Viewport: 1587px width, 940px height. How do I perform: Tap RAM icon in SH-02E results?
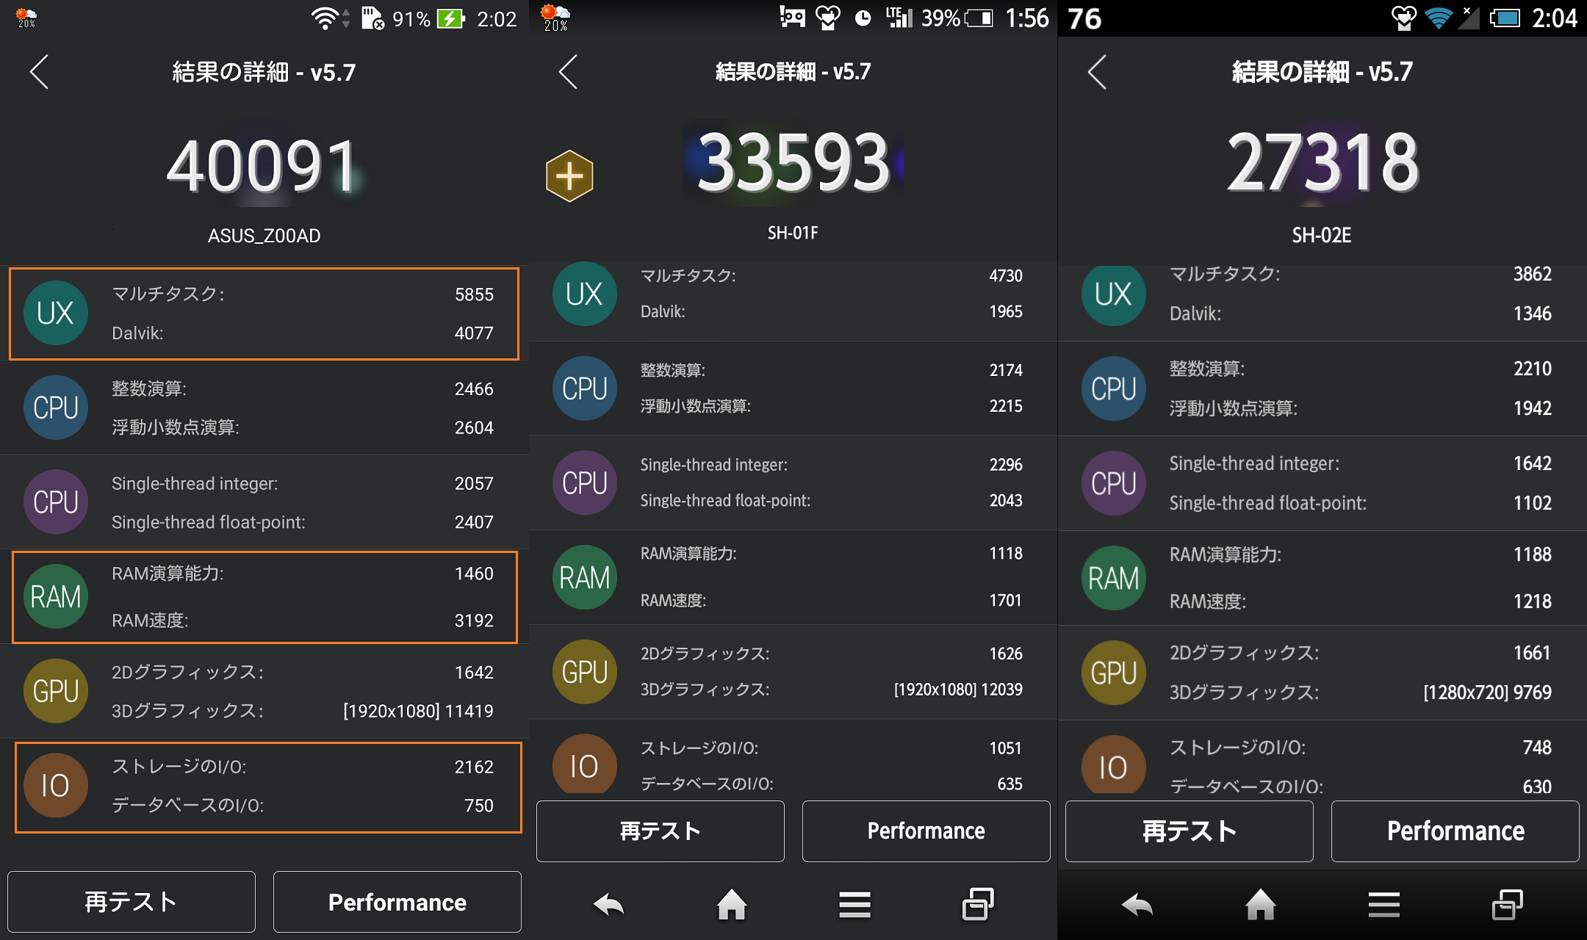tap(1114, 578)
